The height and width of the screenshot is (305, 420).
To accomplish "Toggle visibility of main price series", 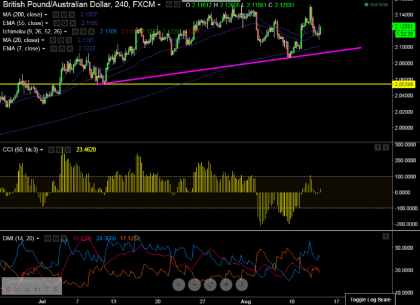I will click(x=169, y=5).
